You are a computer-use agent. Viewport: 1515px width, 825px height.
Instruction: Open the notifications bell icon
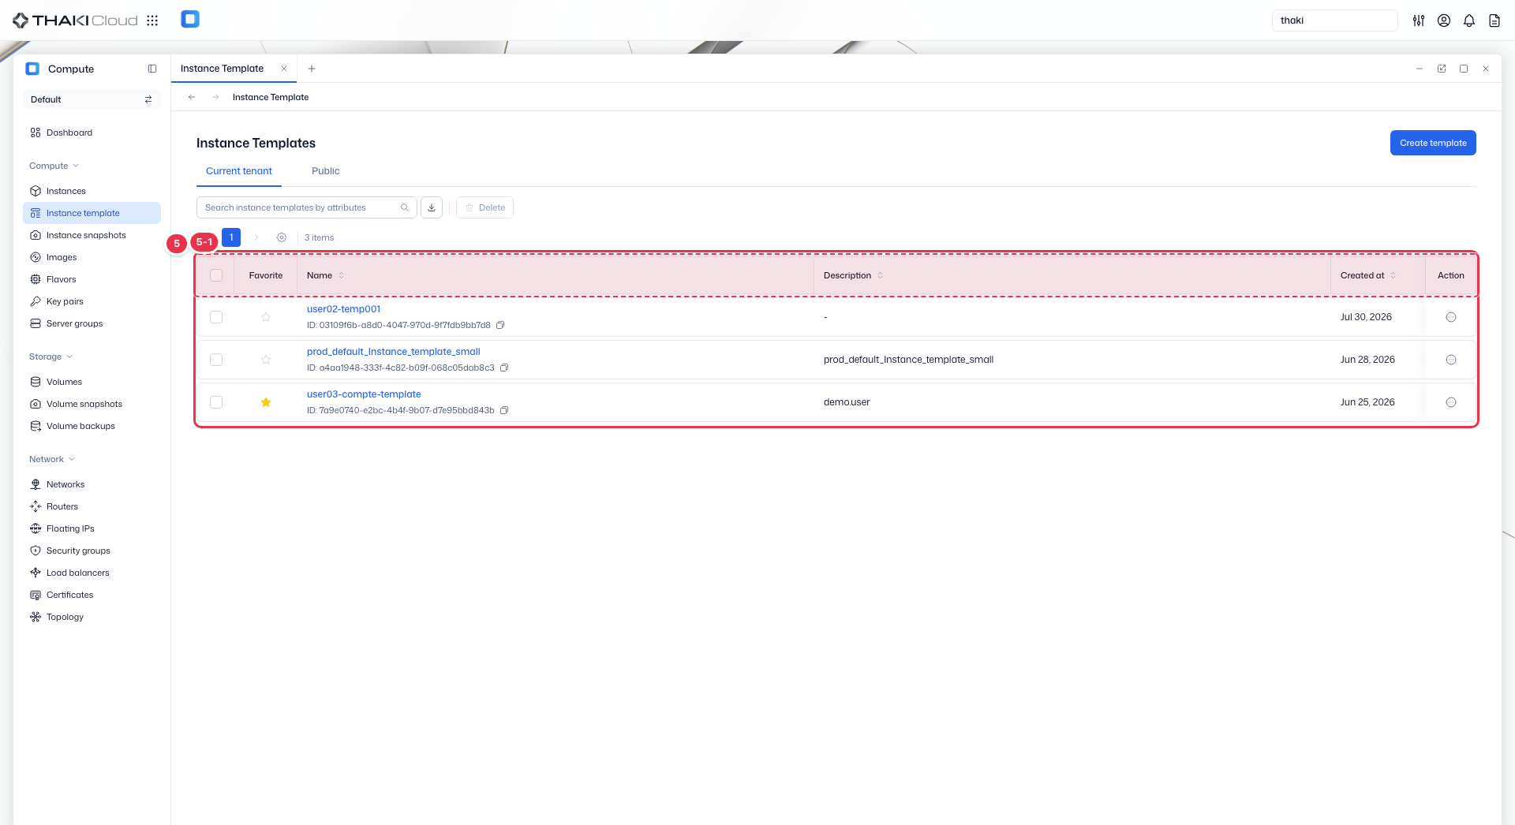[x=1469, y=21]
